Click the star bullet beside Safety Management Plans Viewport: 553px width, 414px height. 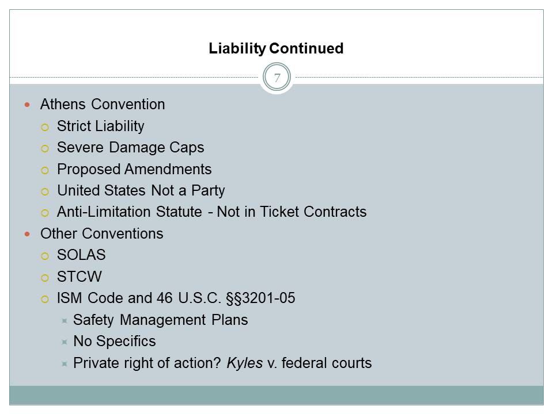pyautogui.click(x=64, y=320)
